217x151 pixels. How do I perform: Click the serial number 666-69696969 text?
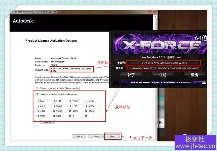click(58, 62)
